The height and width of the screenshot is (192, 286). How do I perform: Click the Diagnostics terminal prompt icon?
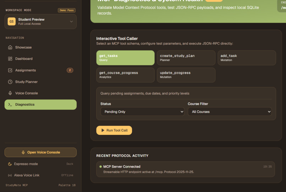click(10, 105)
